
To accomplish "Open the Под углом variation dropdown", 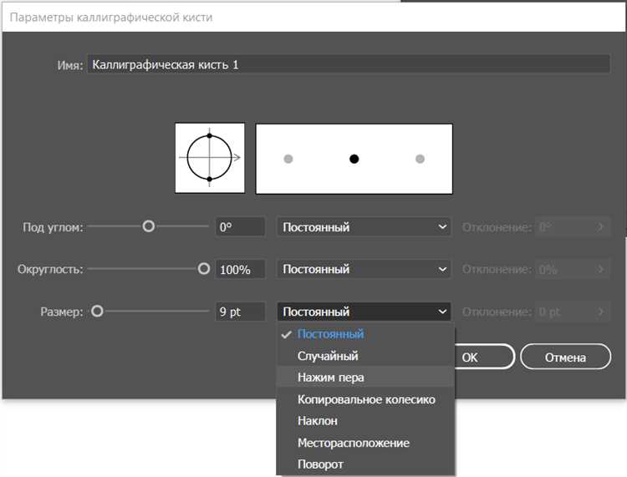I will coord(364,226).
